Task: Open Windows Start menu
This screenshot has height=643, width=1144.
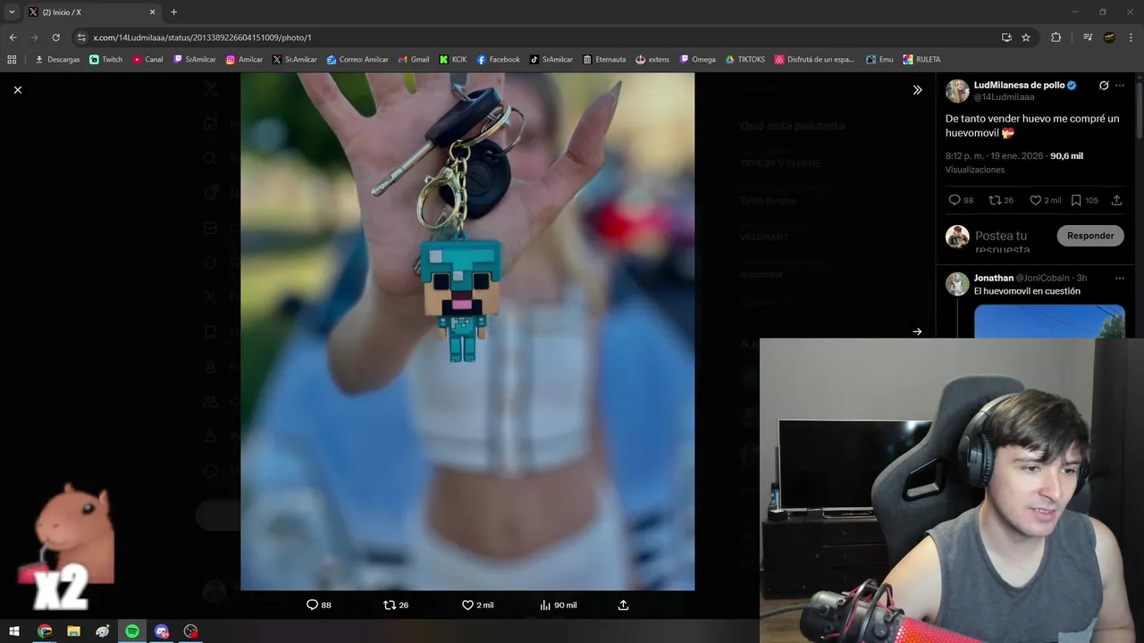Action: [x=14, y=631]
